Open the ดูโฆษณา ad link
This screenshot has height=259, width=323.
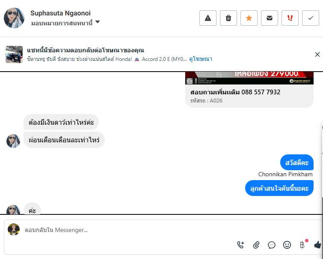(201, 59)
